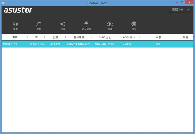Sort by the 名稱 column header

15,37
